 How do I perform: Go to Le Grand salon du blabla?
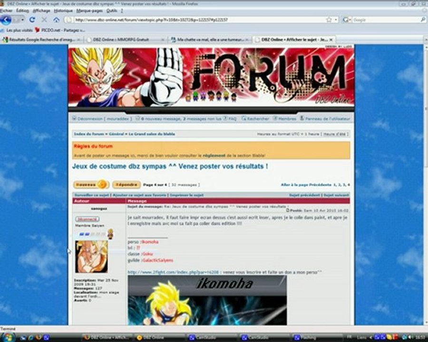tap(152, 134)
